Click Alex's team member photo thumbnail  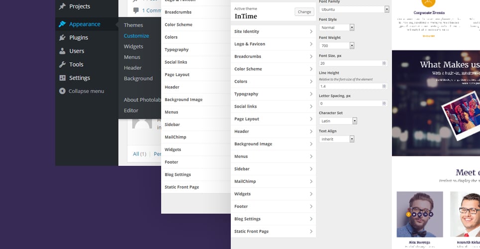(420, 214)
